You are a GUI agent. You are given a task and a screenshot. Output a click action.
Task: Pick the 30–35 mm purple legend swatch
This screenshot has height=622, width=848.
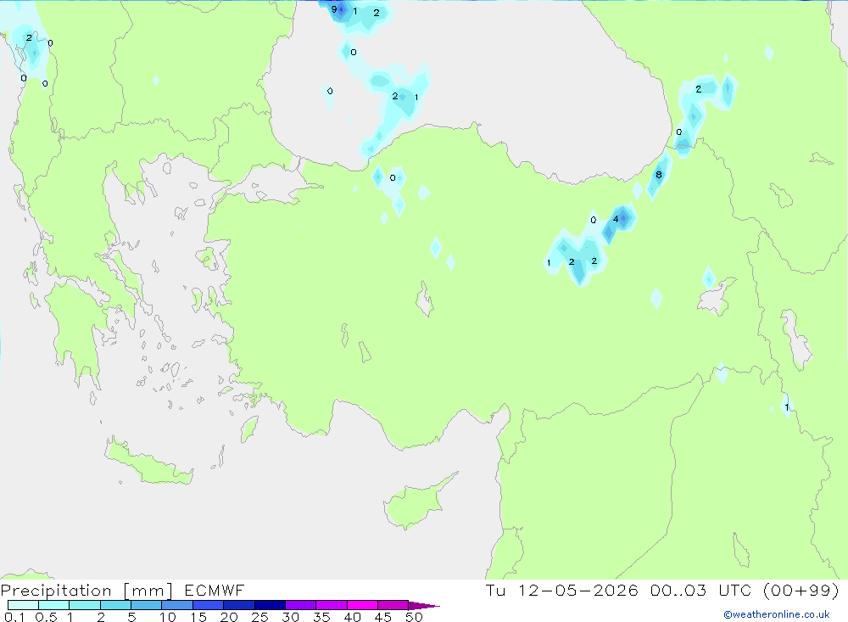pos(301,605)
